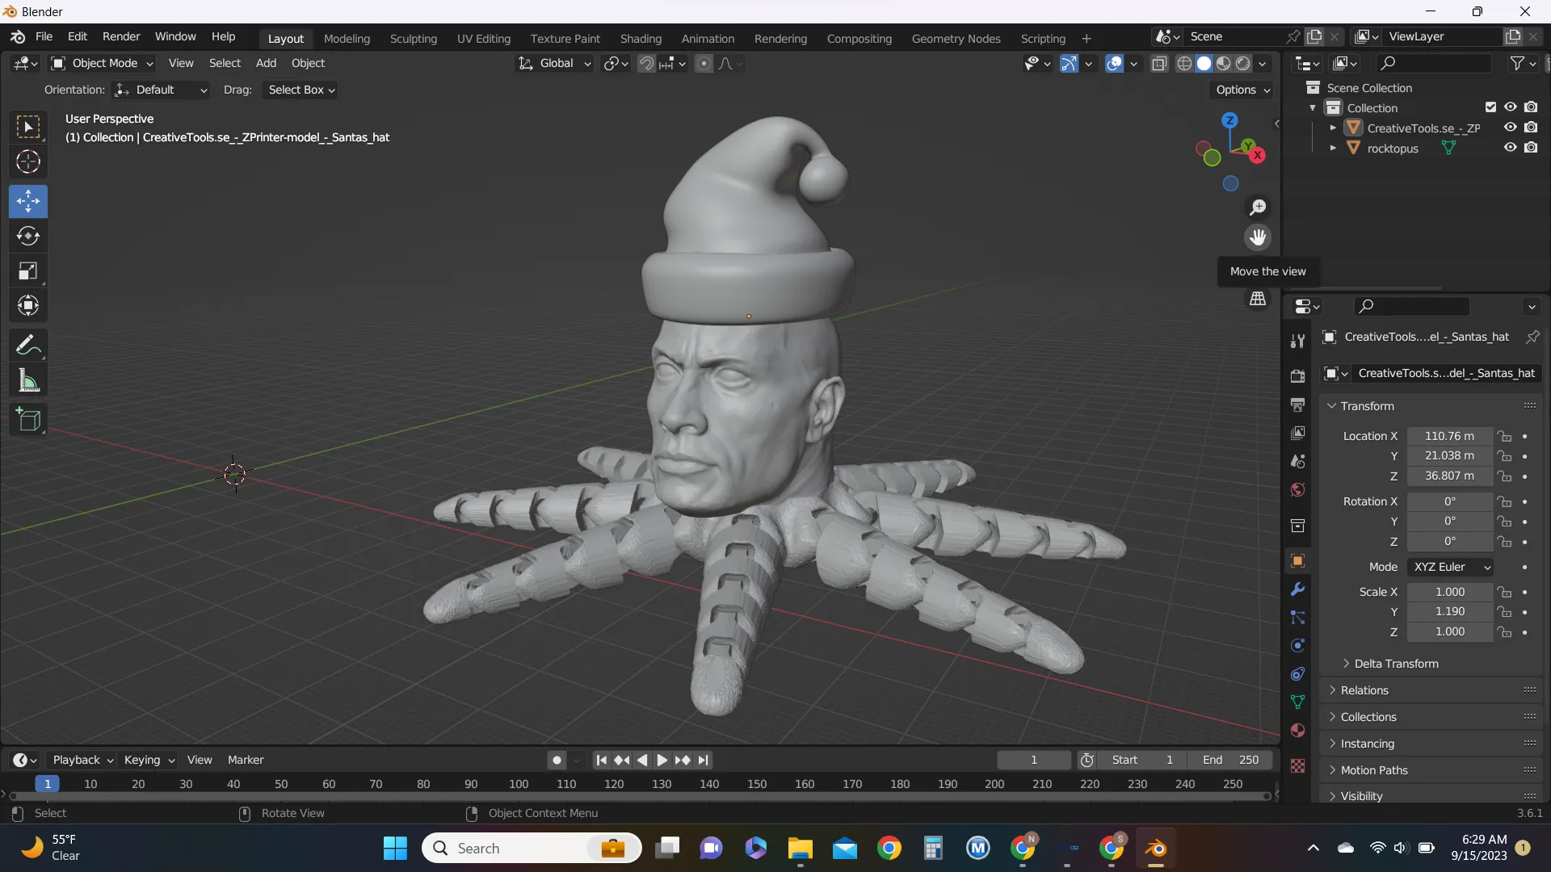The image size is (1551, 872).
Task: Switch to the Sculpting workspace tab
Action: (x=413, y=38)
